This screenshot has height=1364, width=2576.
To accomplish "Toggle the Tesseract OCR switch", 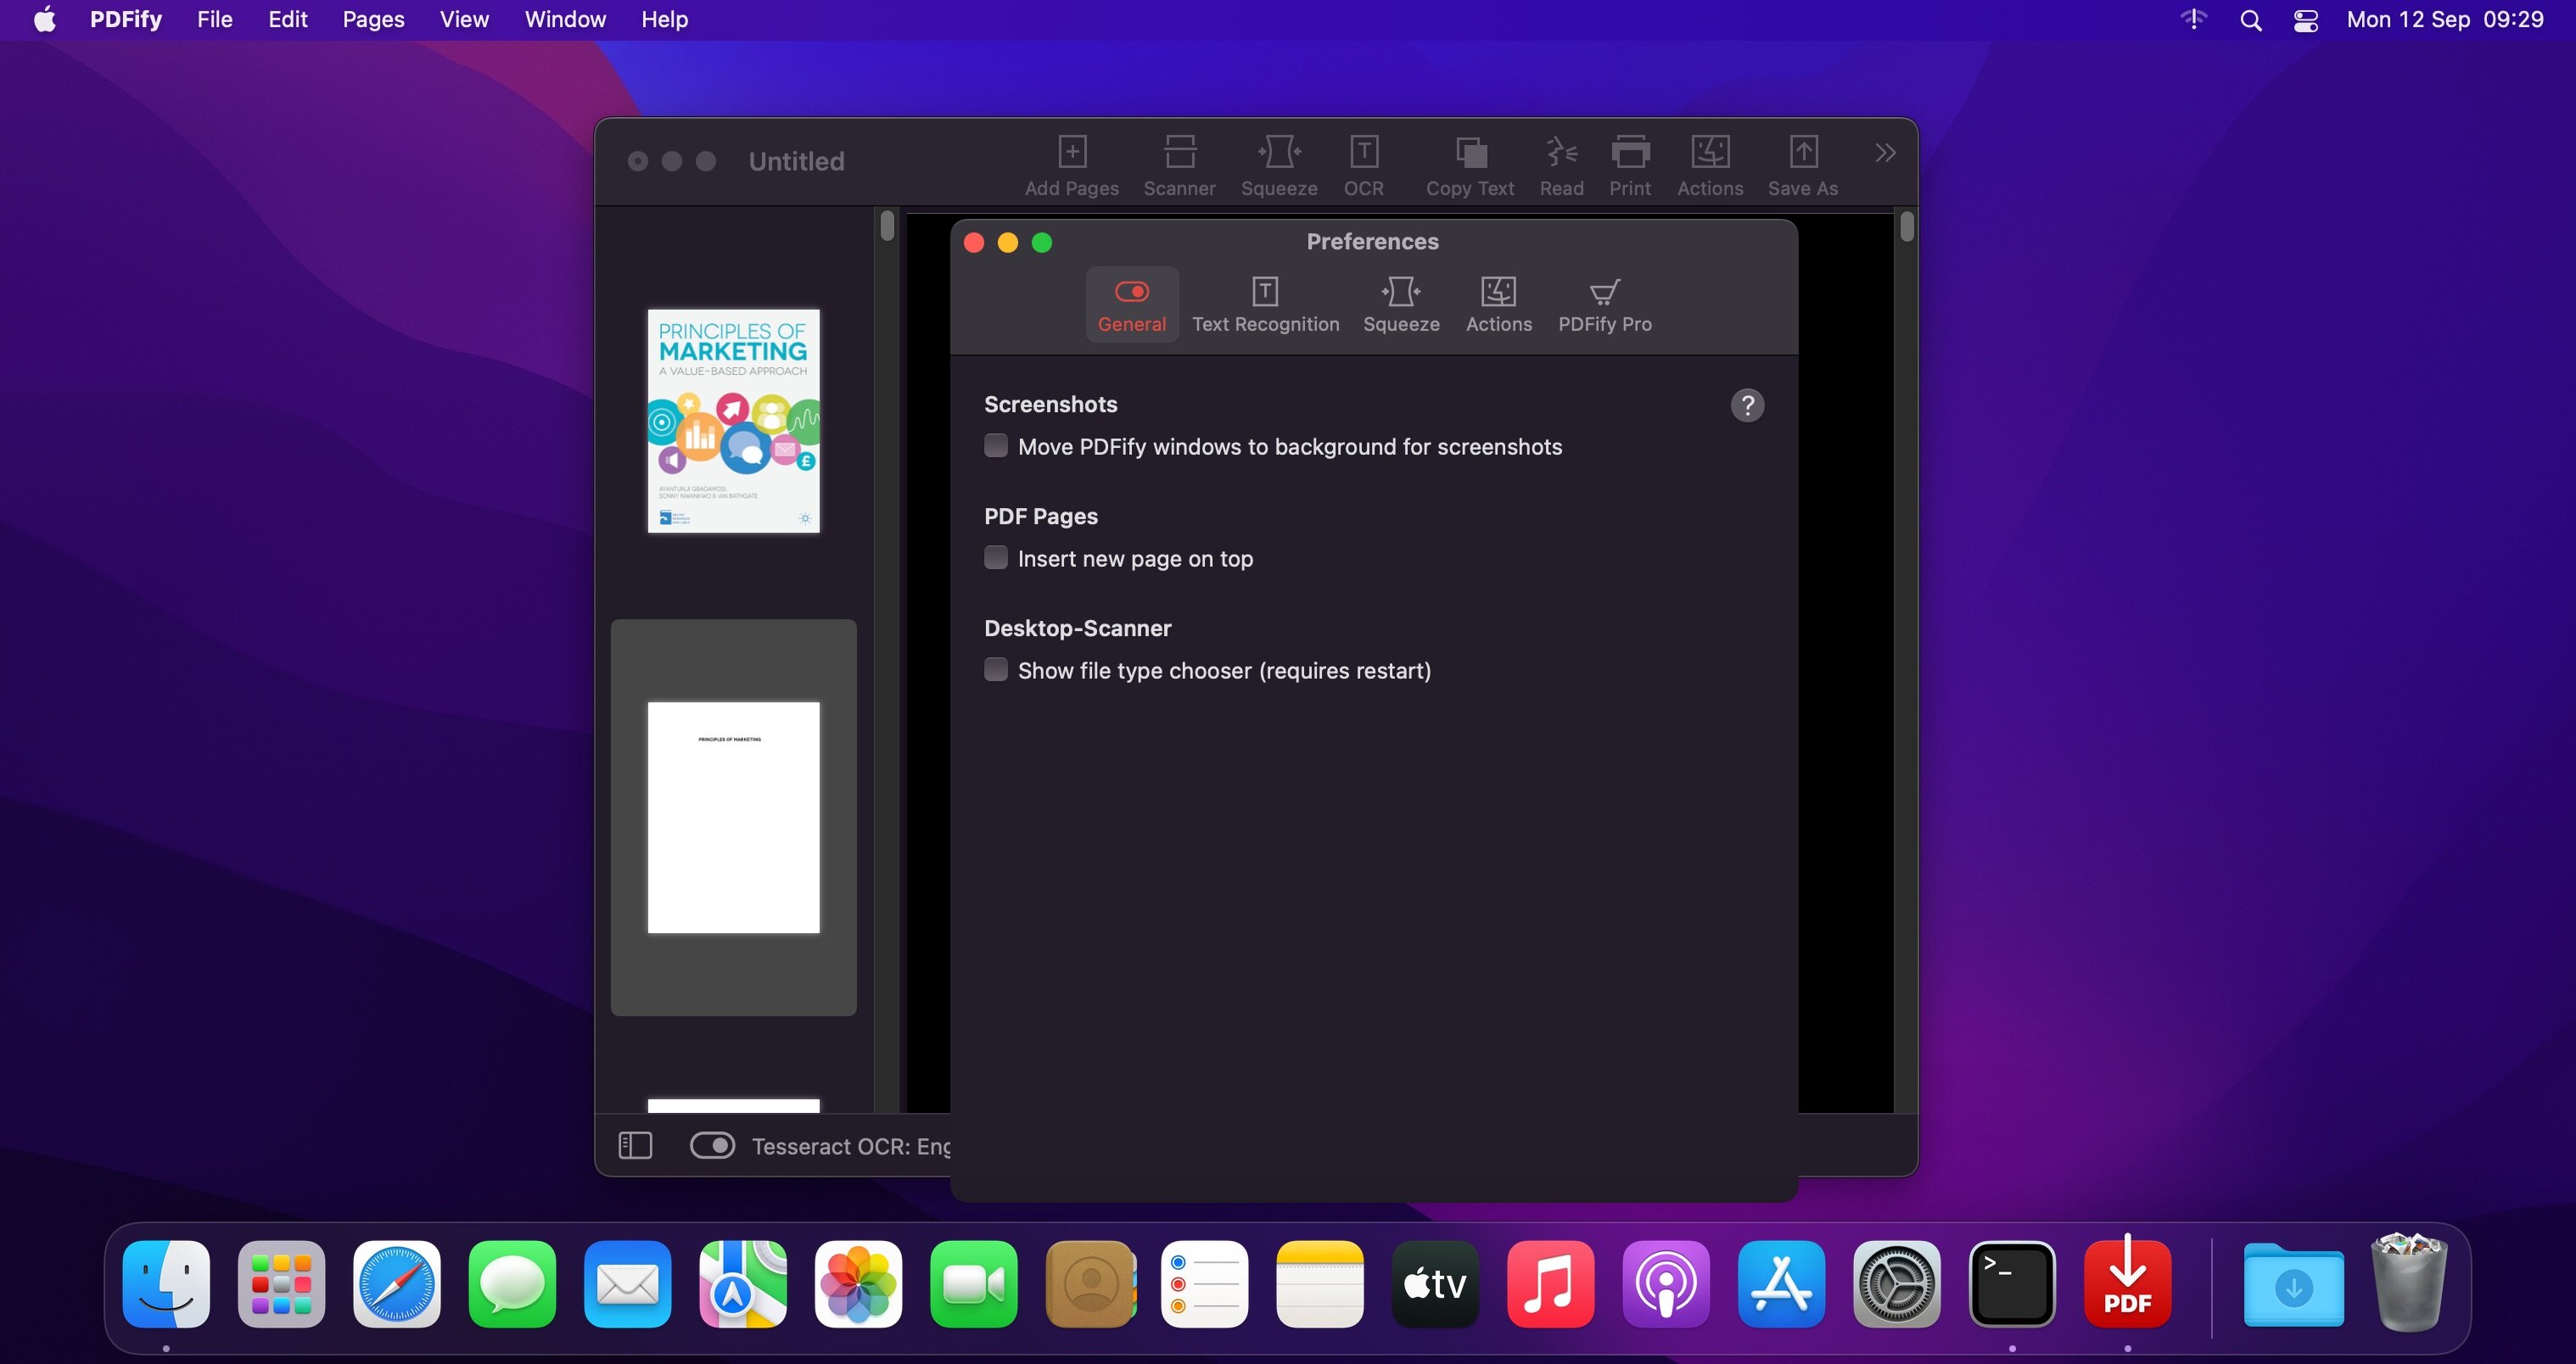I will tap(712, 1145).
